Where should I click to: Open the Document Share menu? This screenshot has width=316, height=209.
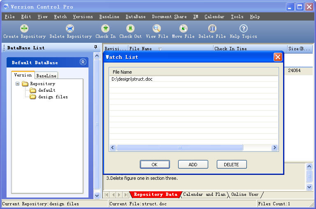(169, 17)
